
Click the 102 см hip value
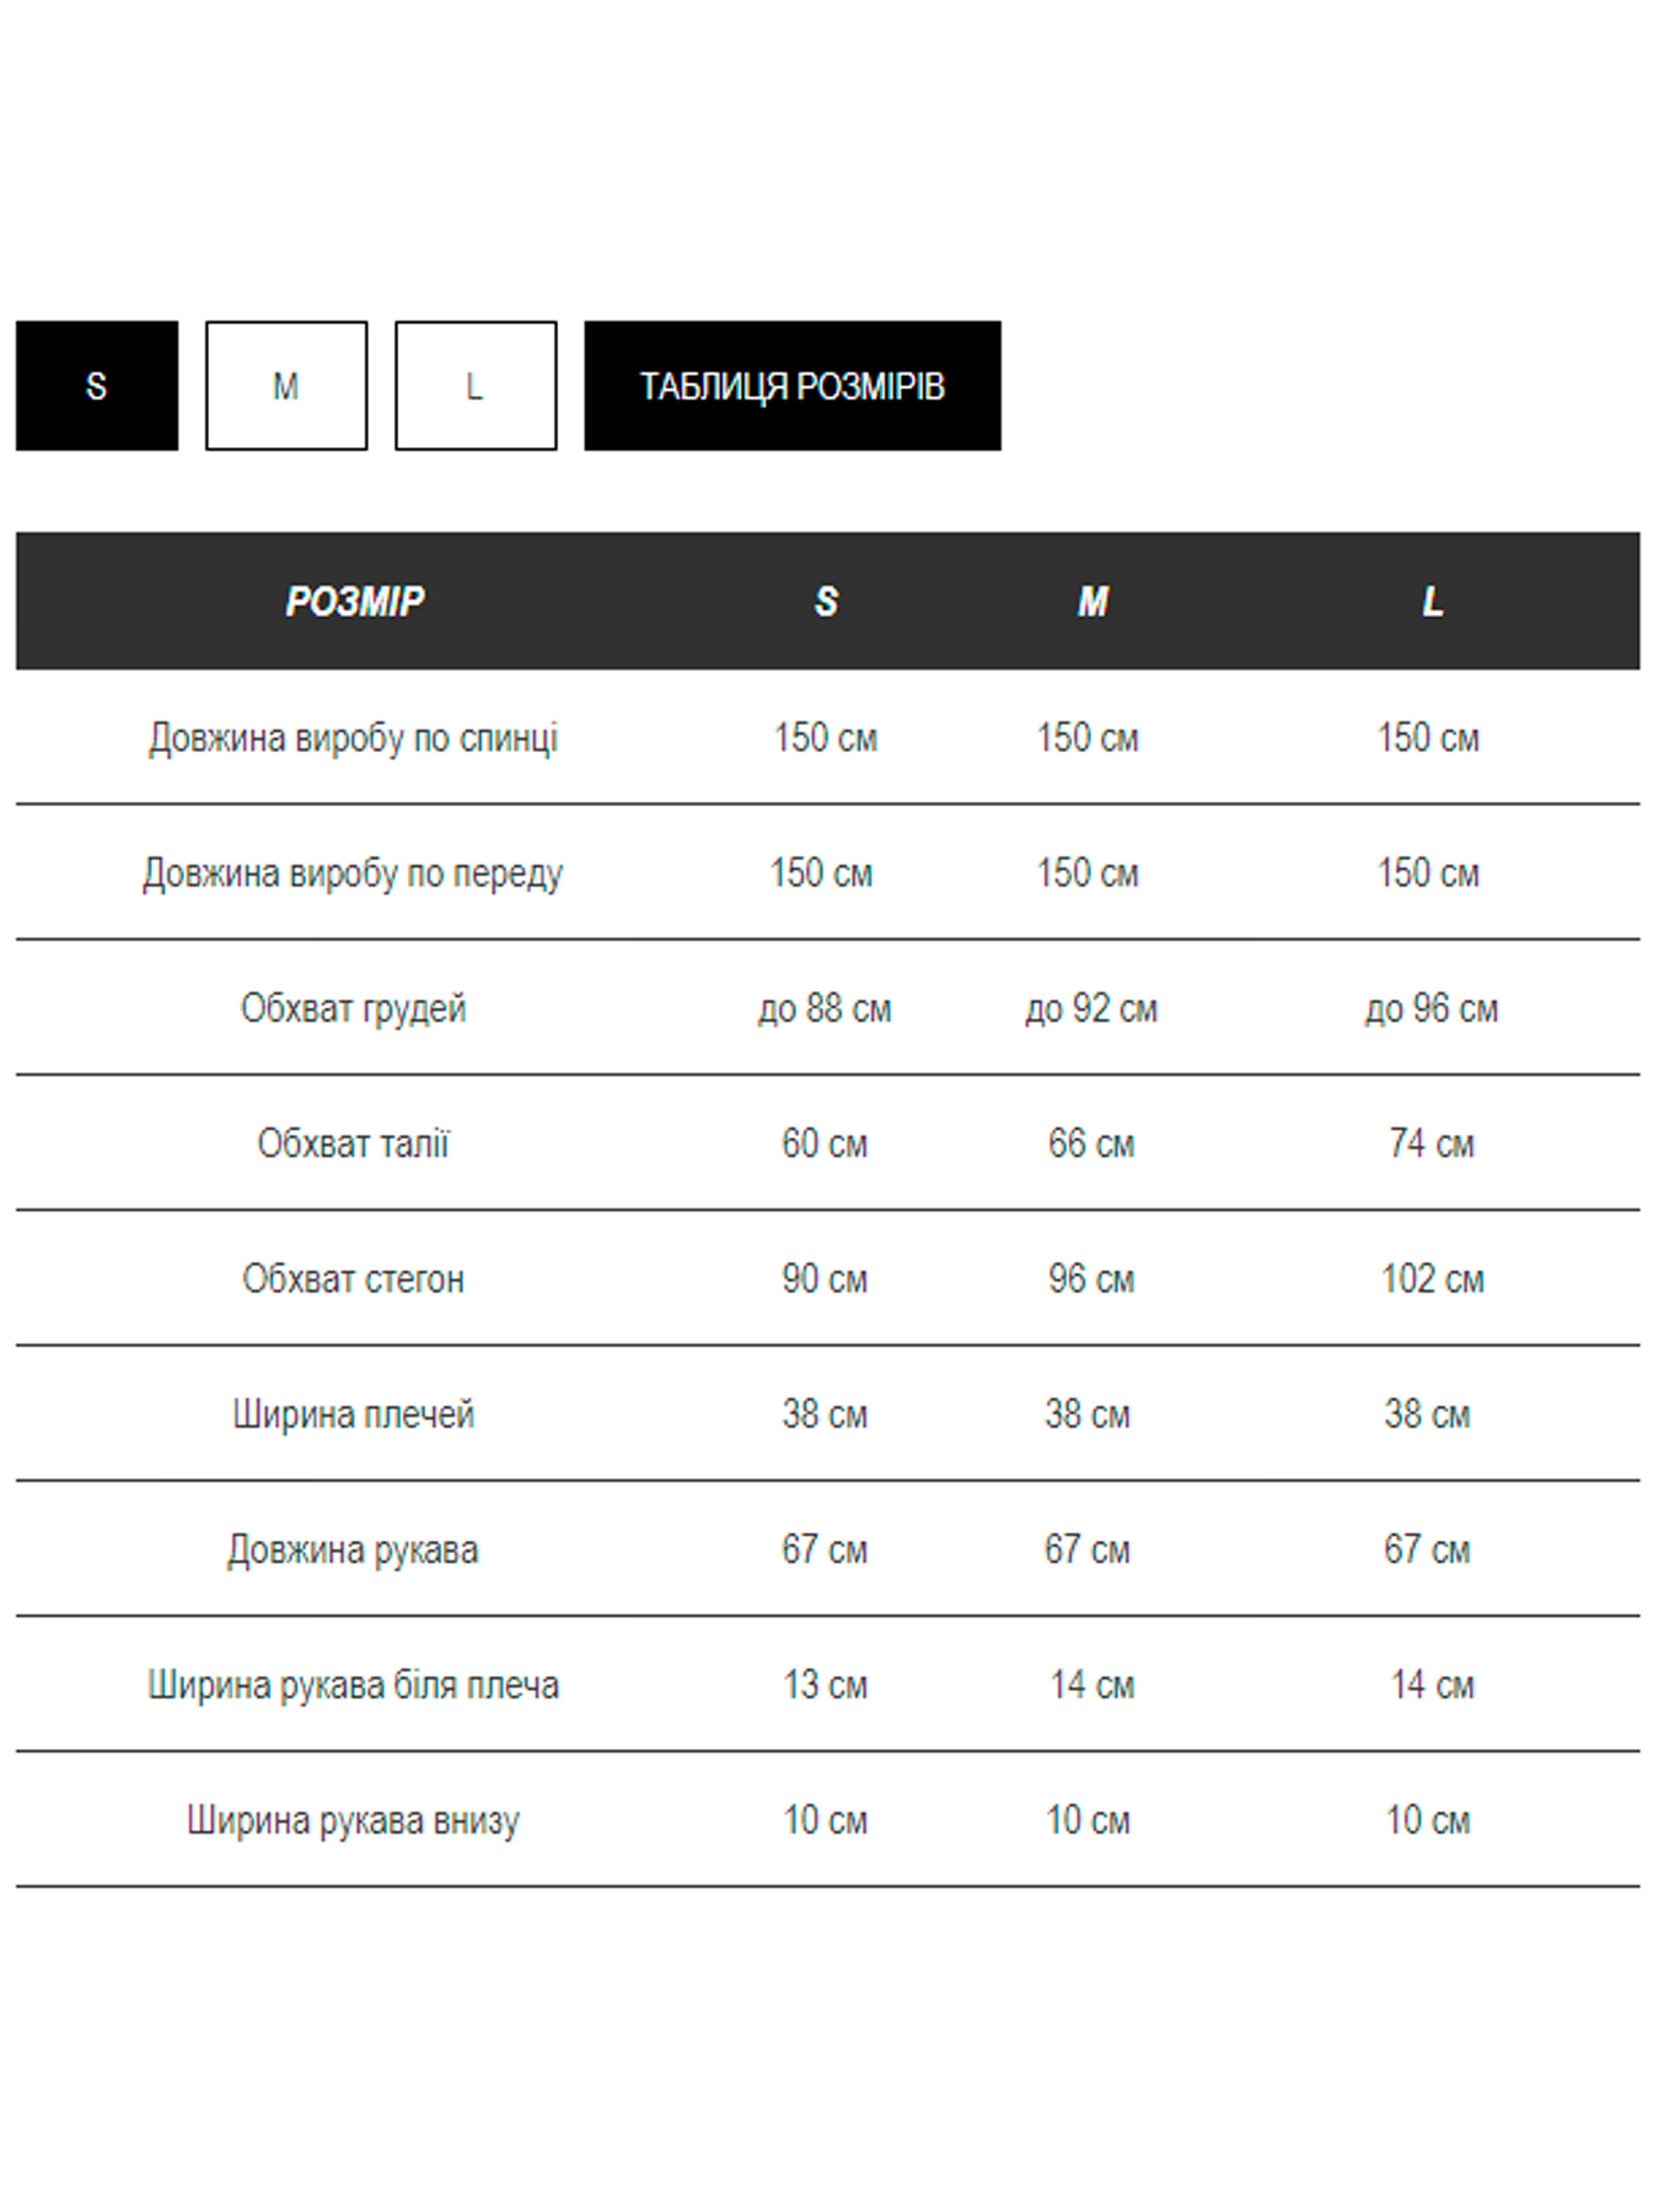coord(1432,1280)
